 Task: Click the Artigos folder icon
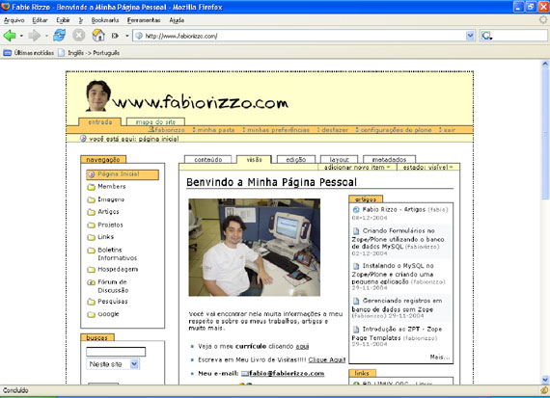(92, 212)
